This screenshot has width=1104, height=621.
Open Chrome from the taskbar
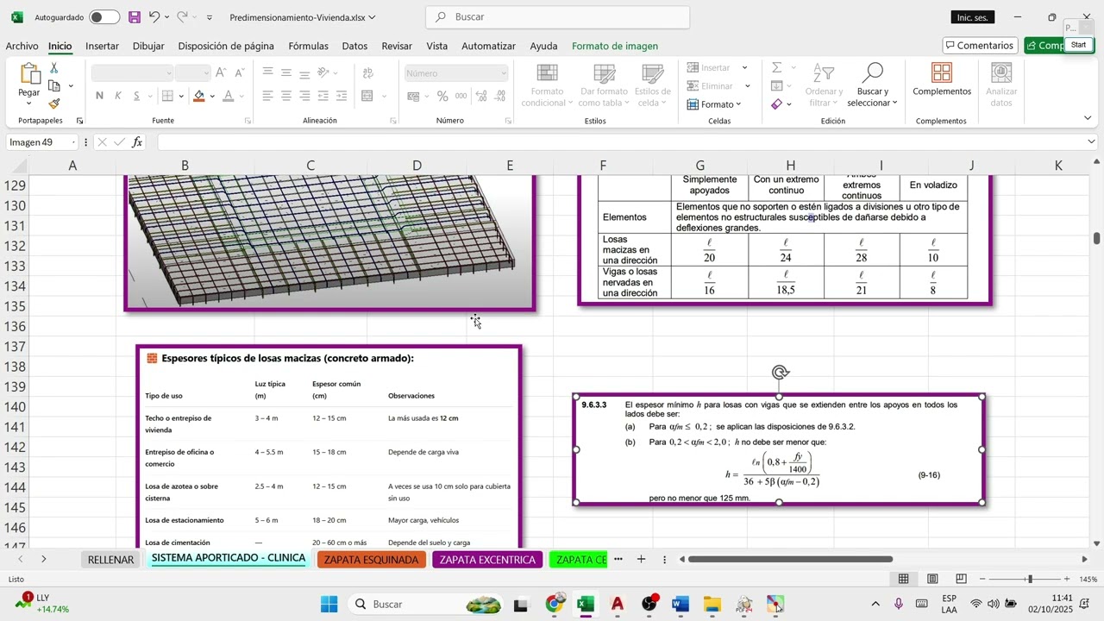[x=555, y=604]
